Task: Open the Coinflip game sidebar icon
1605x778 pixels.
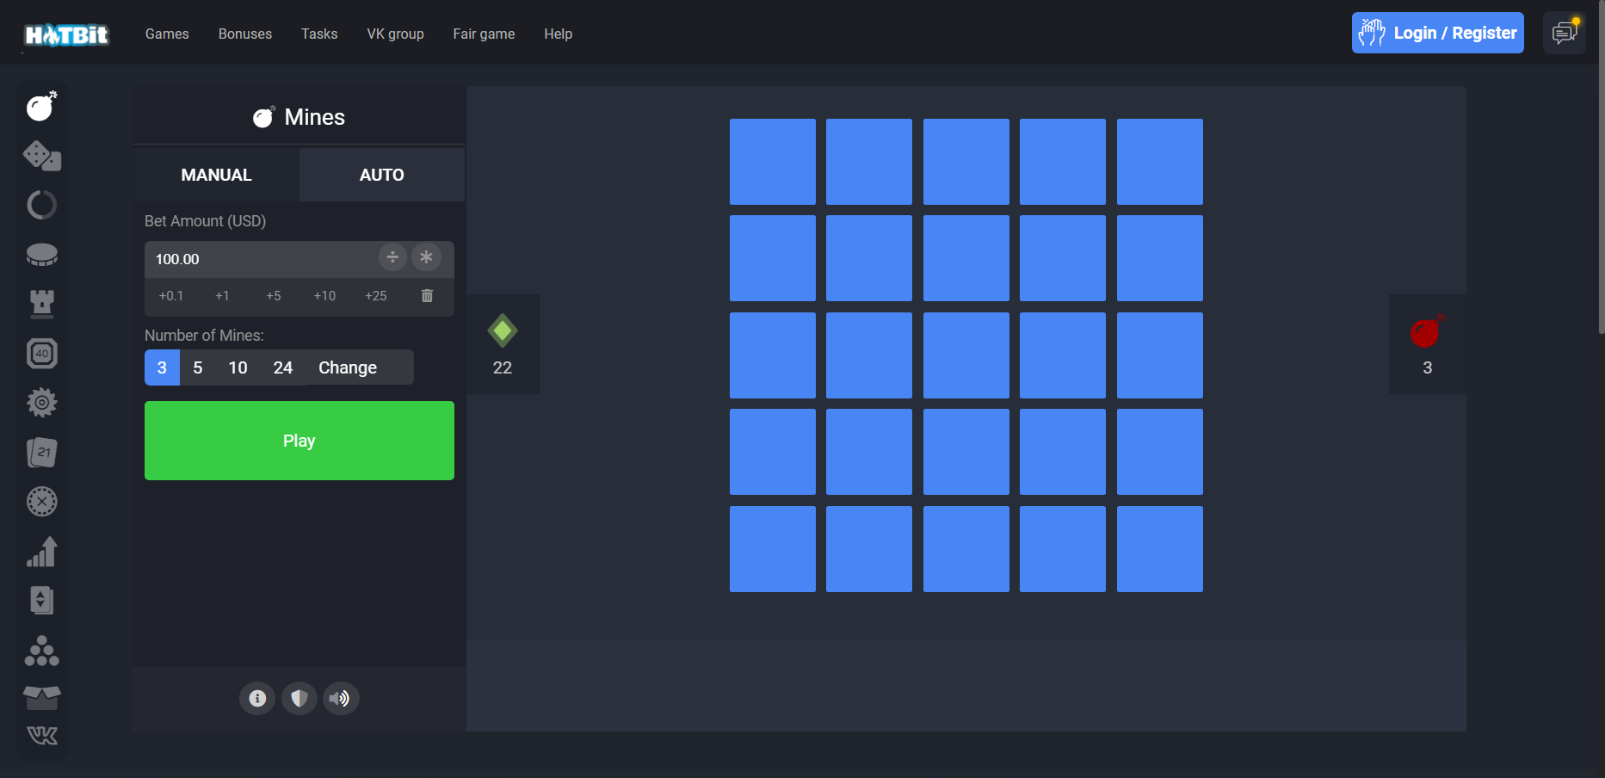Action: click(x=41, y=255)
